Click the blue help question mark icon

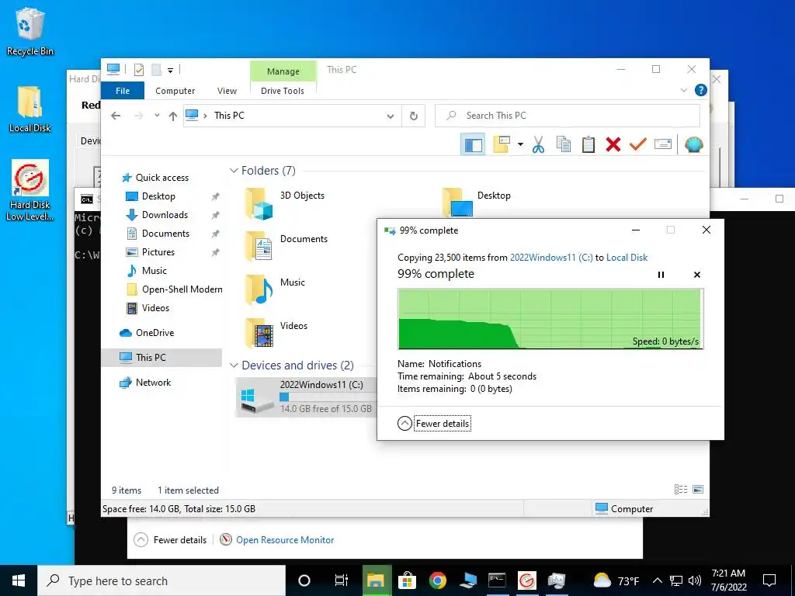click(701, 90)
